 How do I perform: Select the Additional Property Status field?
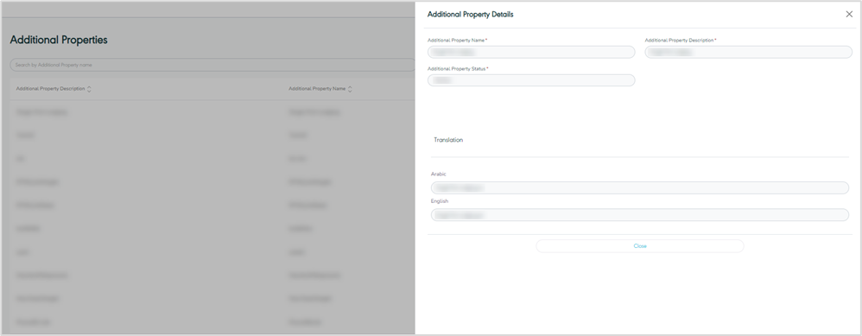click(x=531, y=80)
